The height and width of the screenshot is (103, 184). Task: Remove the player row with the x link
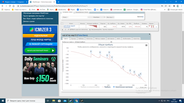(x=156, y=27)
